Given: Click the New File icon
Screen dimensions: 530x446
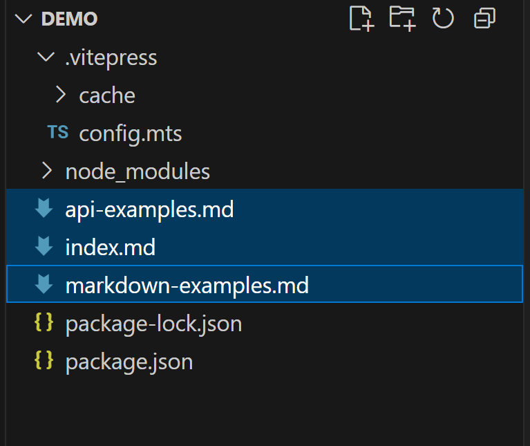Looking at the screenshot, I should (361, 19).
